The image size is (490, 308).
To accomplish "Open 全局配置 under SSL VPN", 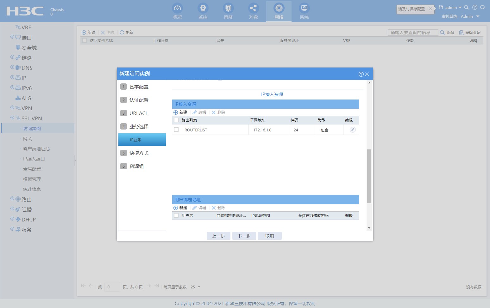I will pyautogui.click(x=32, y=169).
